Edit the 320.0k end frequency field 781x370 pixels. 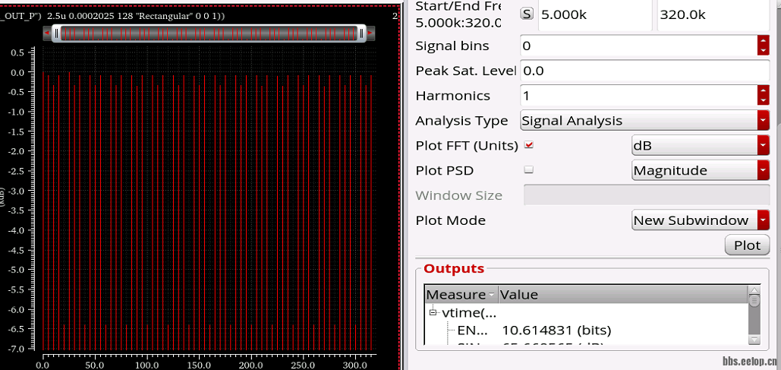tap(713, 15)
